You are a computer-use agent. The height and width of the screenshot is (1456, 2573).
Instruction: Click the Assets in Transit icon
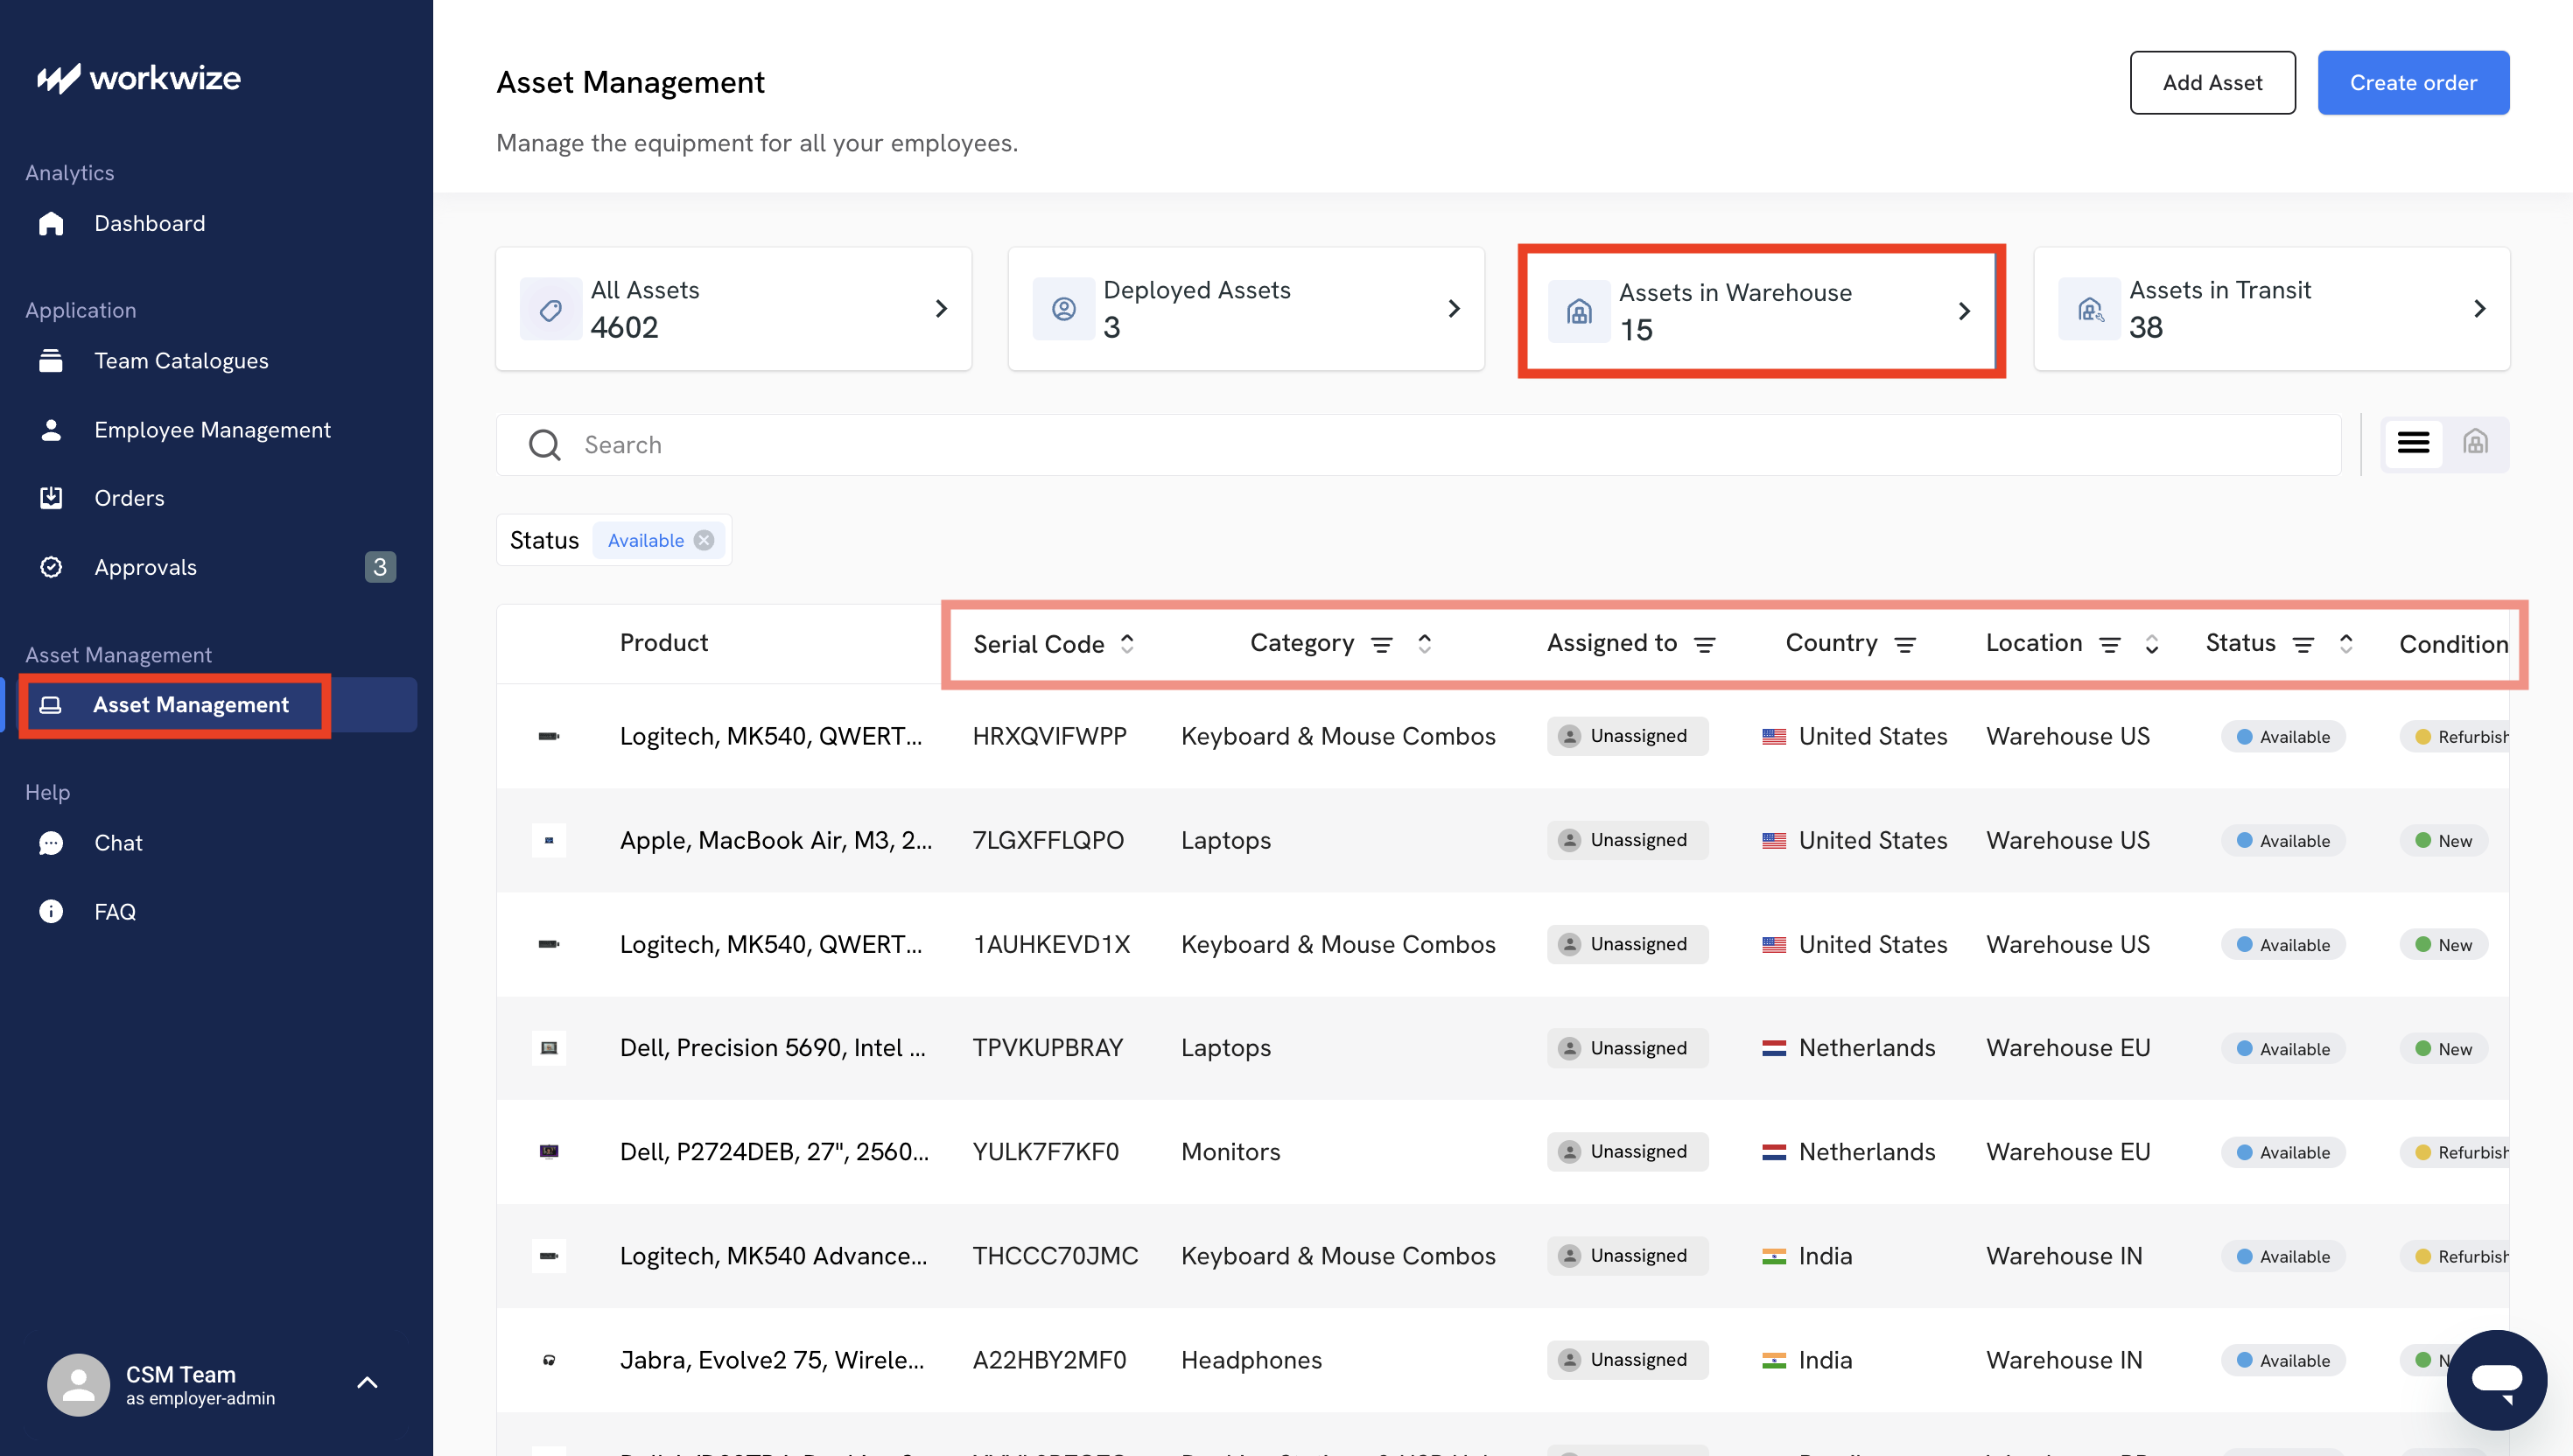point(2090,309)
